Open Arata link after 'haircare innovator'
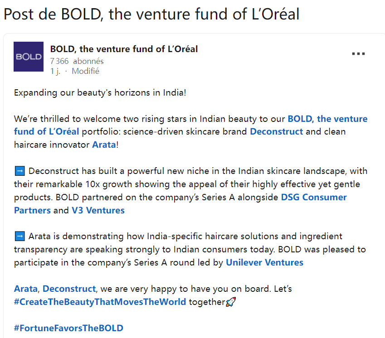 pyautogui.click(x=103, y=145)
